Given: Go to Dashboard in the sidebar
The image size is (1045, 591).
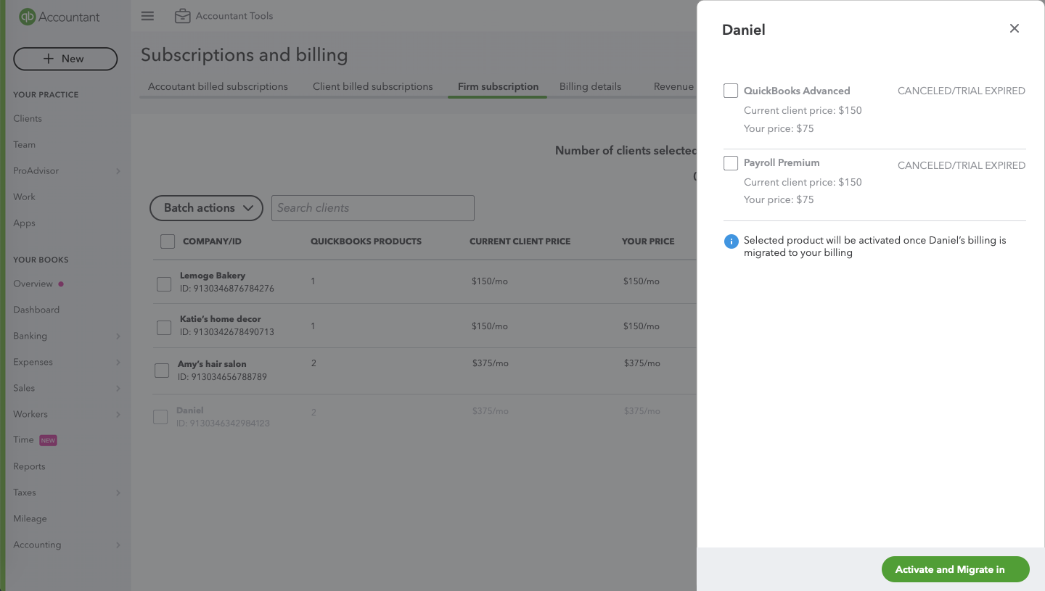Looking at the screenshot, I should [36, 310].
